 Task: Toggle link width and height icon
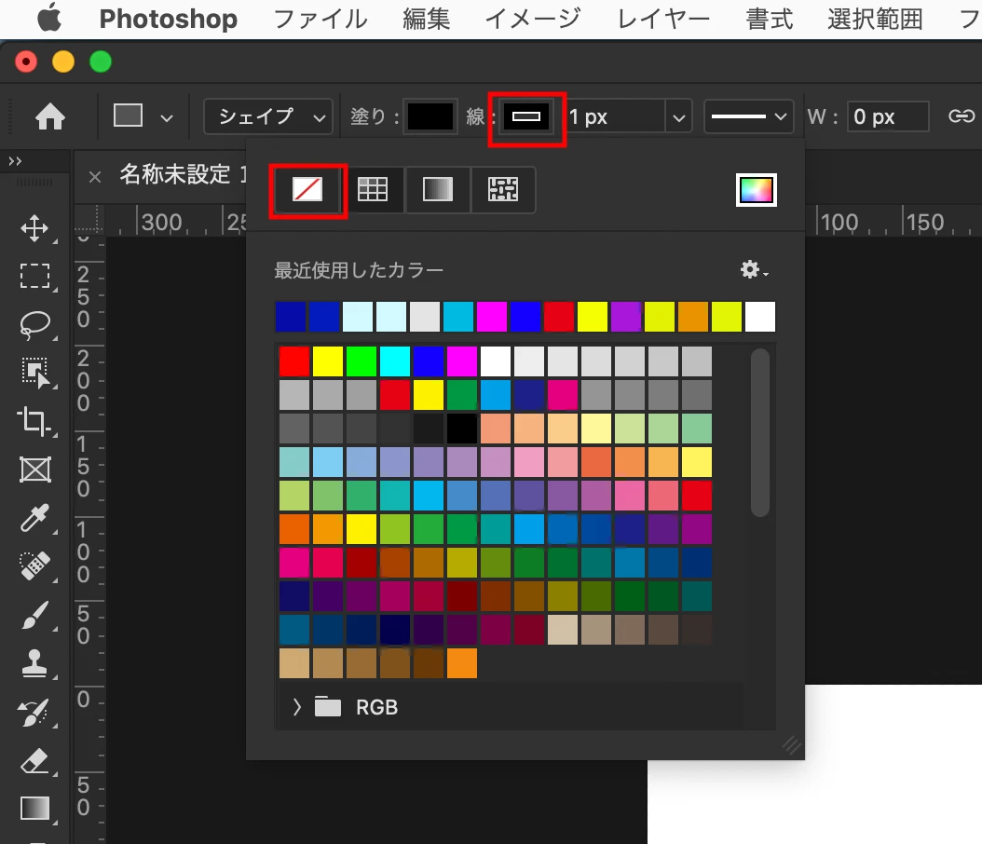point(962,116)
